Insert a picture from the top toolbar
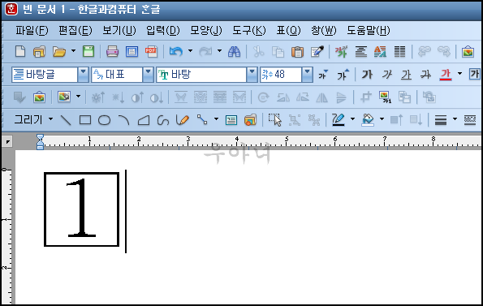 point(468,51)
